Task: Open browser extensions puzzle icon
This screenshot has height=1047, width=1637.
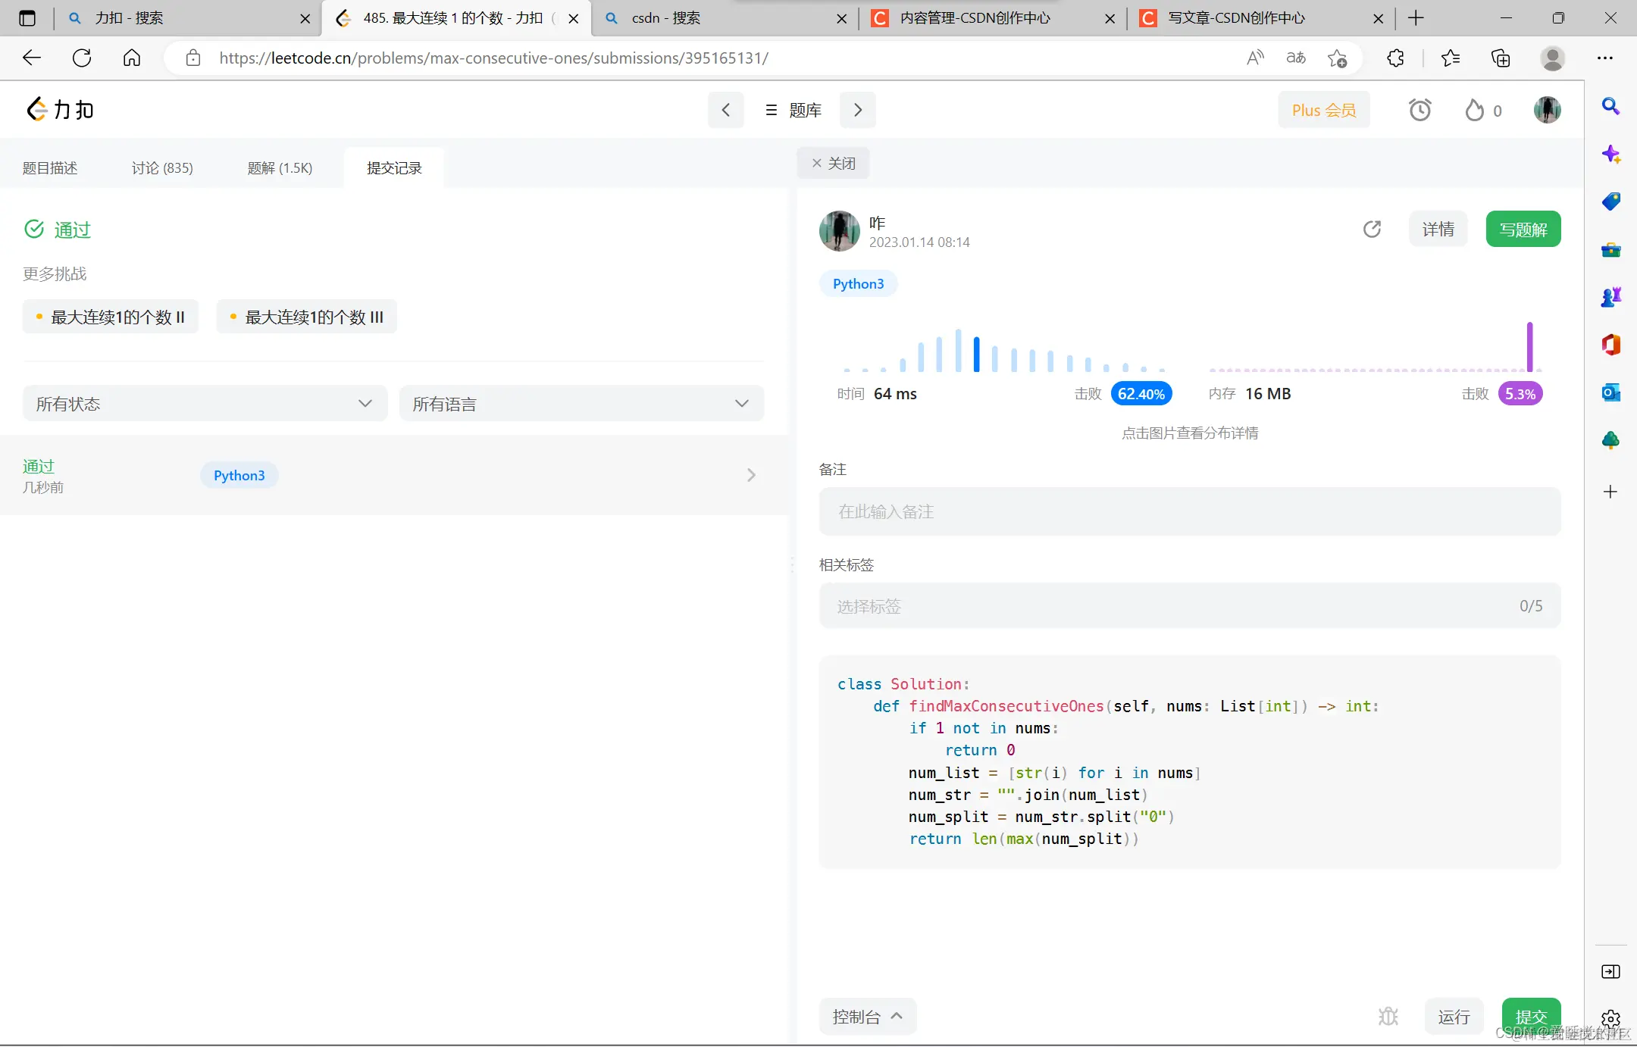Action: point(1395,58)
